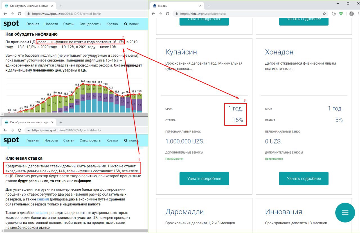Follow the 'начали' link in article

pos(40,213)
